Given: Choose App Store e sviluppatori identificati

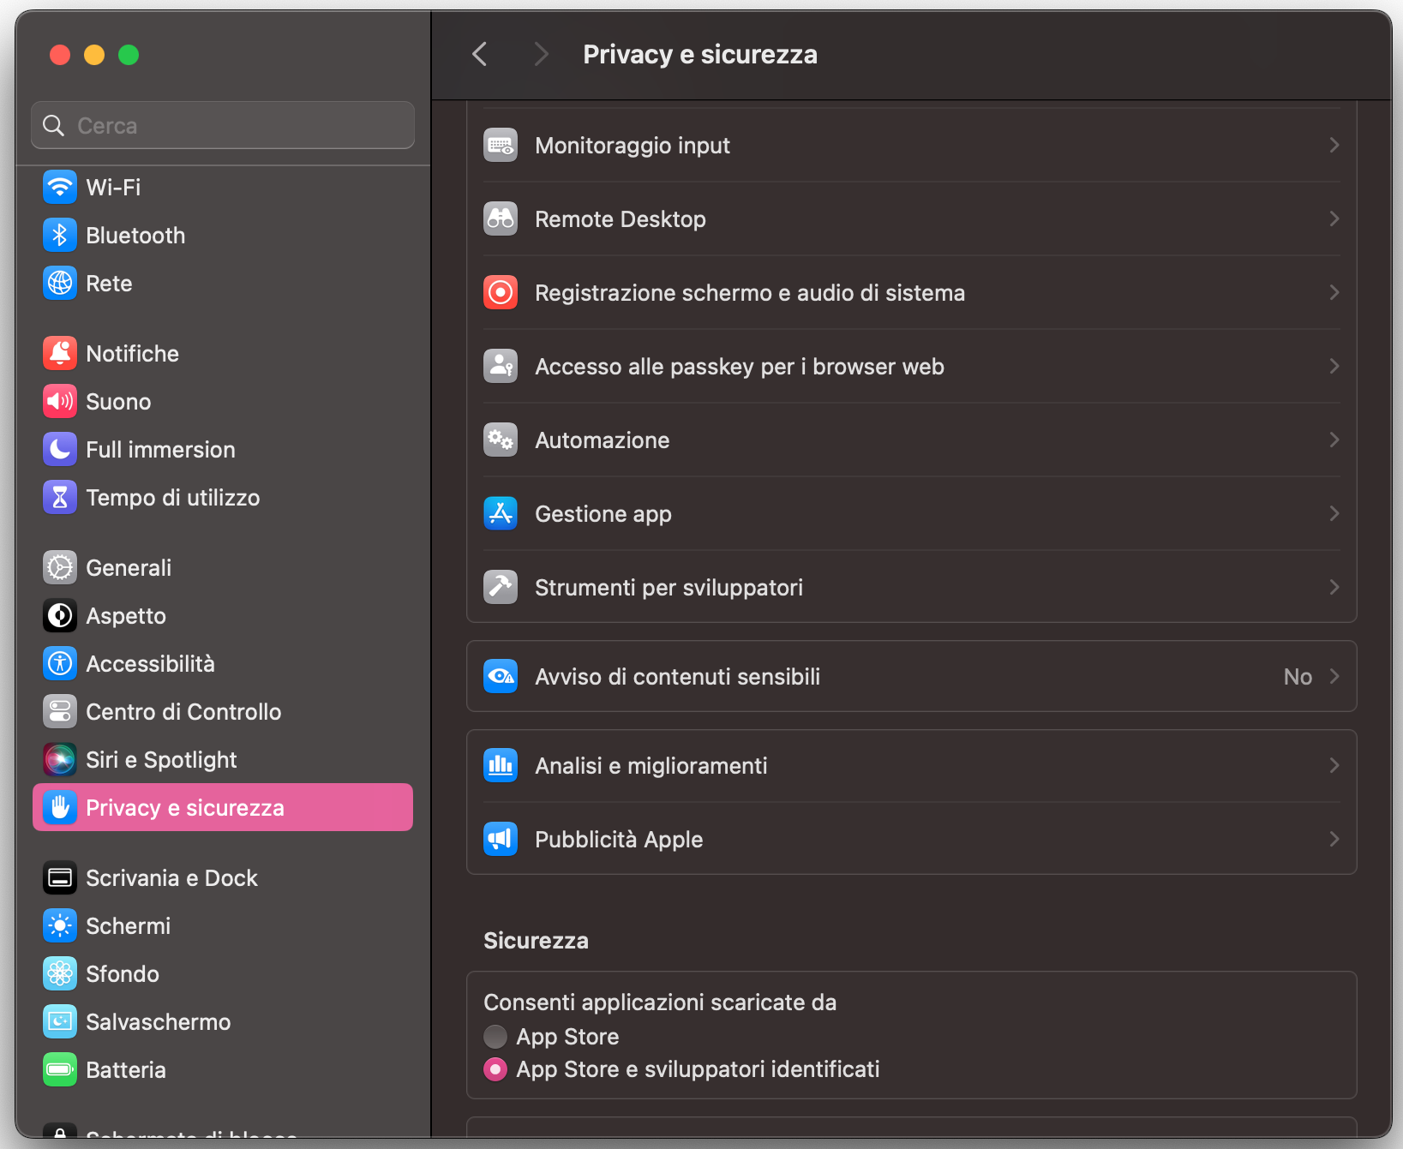Looking at the screenshot, I should pyautogui.click(x=495, y=1068).
